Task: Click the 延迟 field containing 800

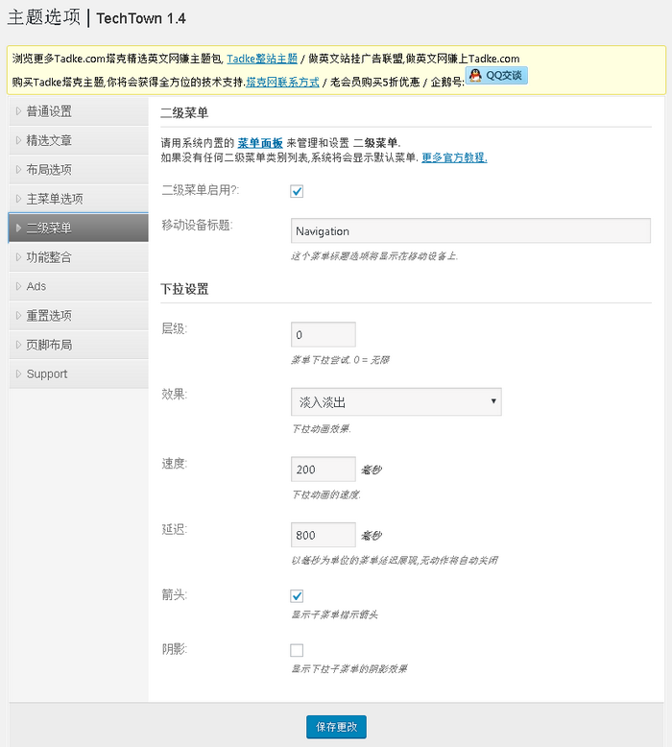Action: pyautogui.click(x=323, y=535)
